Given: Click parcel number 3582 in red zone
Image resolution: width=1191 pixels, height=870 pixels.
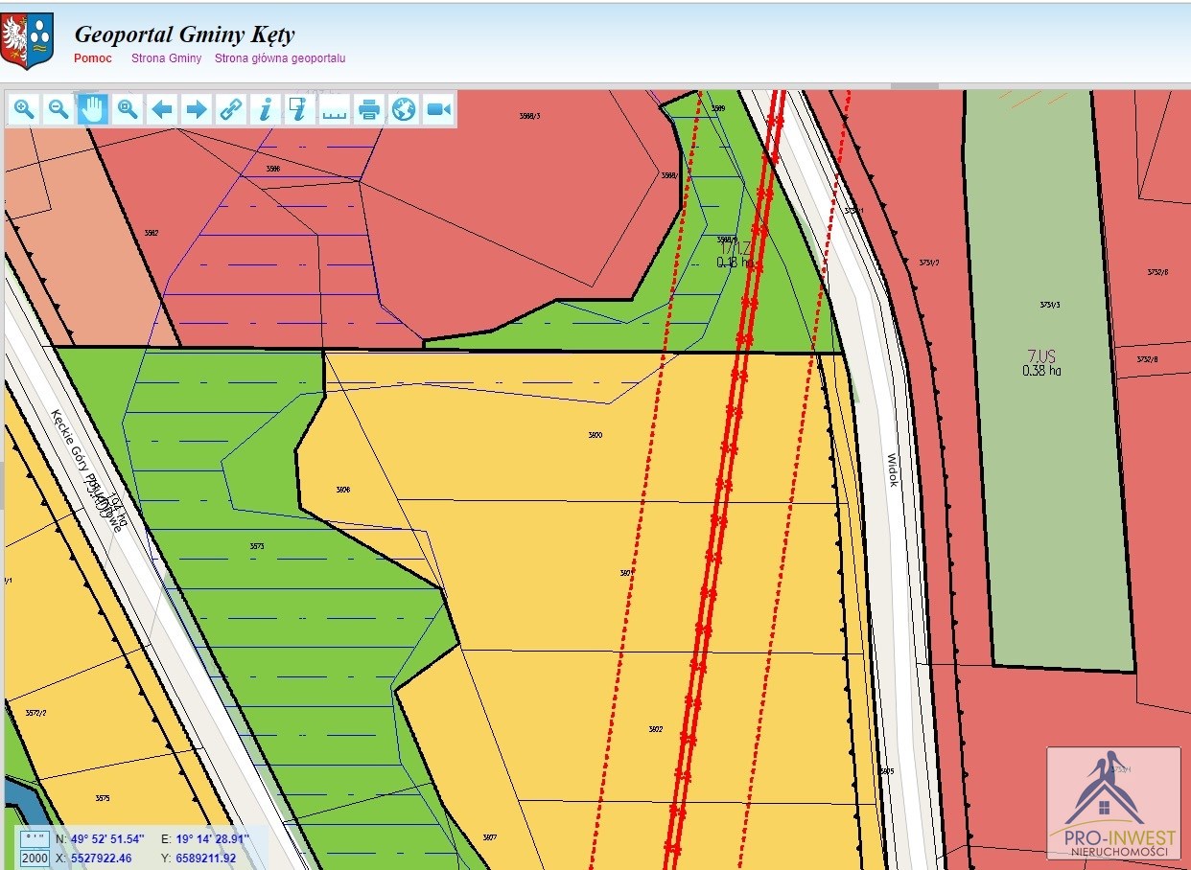Looking at the screenshot, I should (x=151, y=233).
